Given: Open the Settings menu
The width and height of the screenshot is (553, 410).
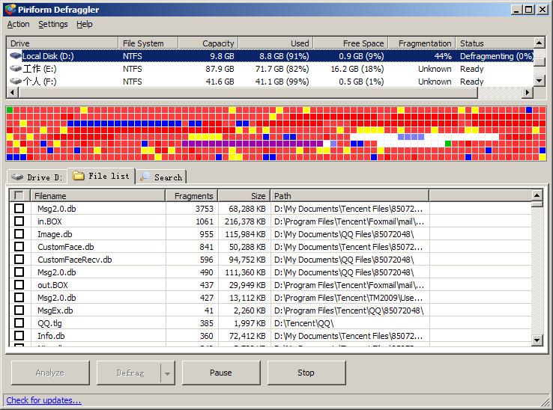Looking at the screenshot, I should tap(52, 24).
